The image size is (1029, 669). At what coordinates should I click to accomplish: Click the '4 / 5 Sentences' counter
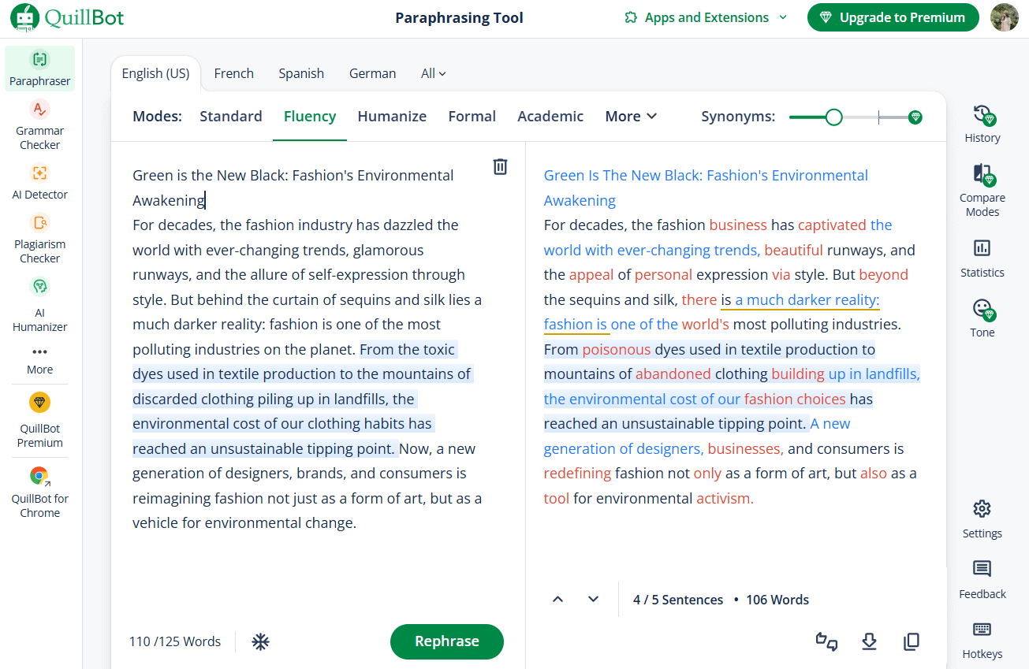pos(678,600)
